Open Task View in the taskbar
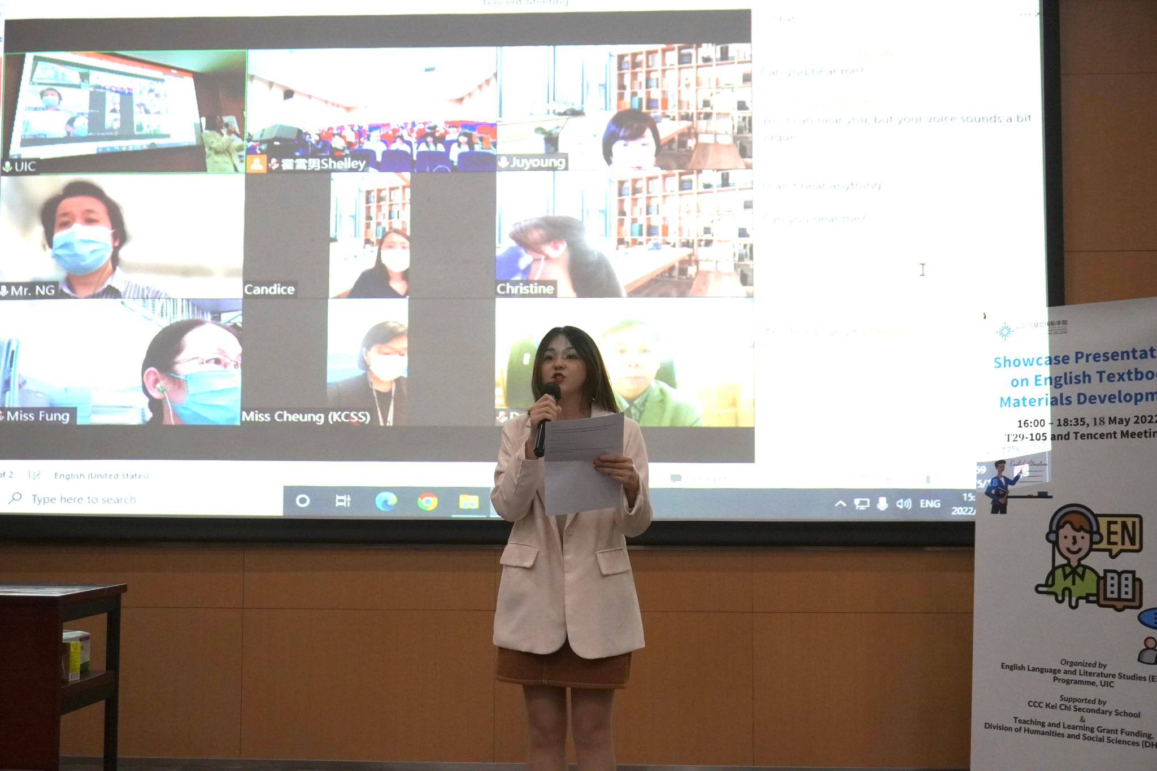The height and width of the screenshot is (771, 1157). coord(343,500)
